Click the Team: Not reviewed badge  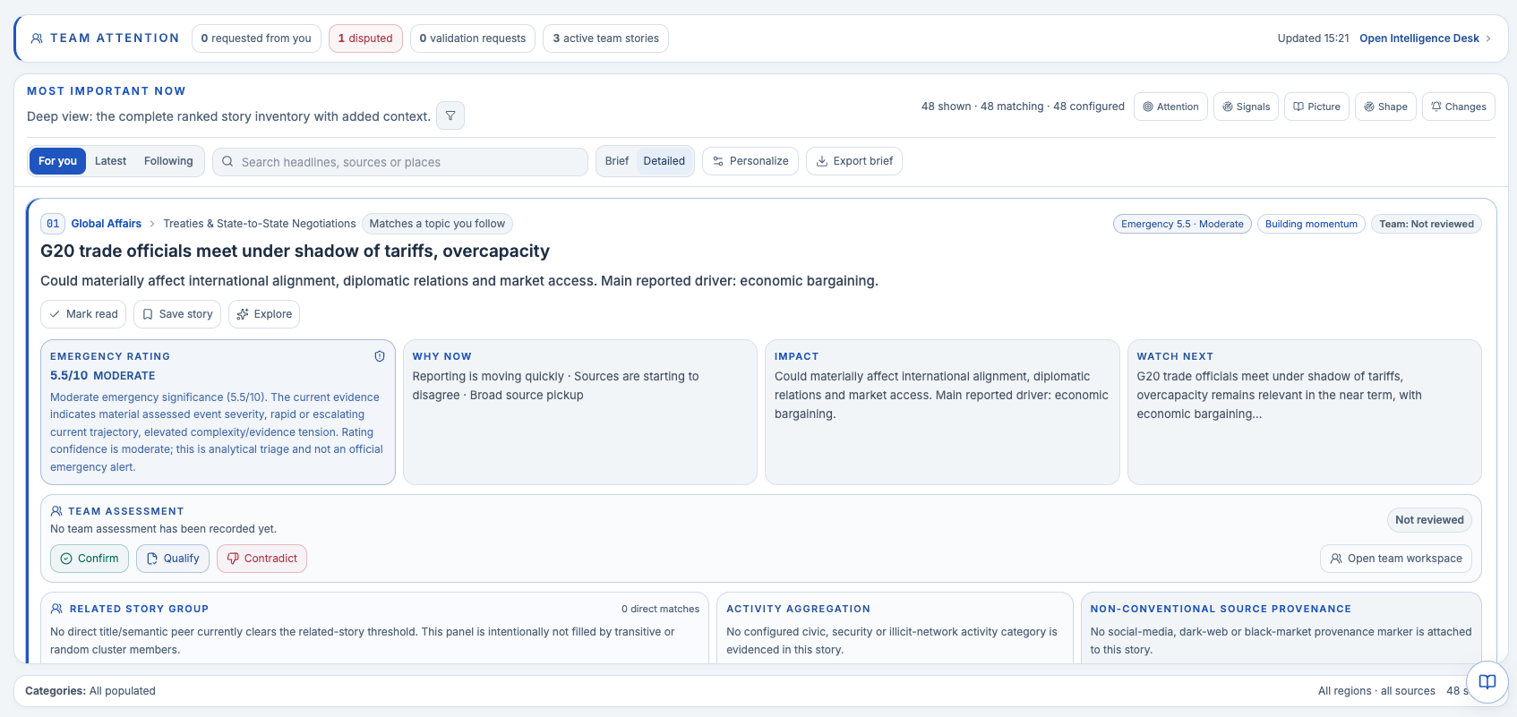(1427, 224)
